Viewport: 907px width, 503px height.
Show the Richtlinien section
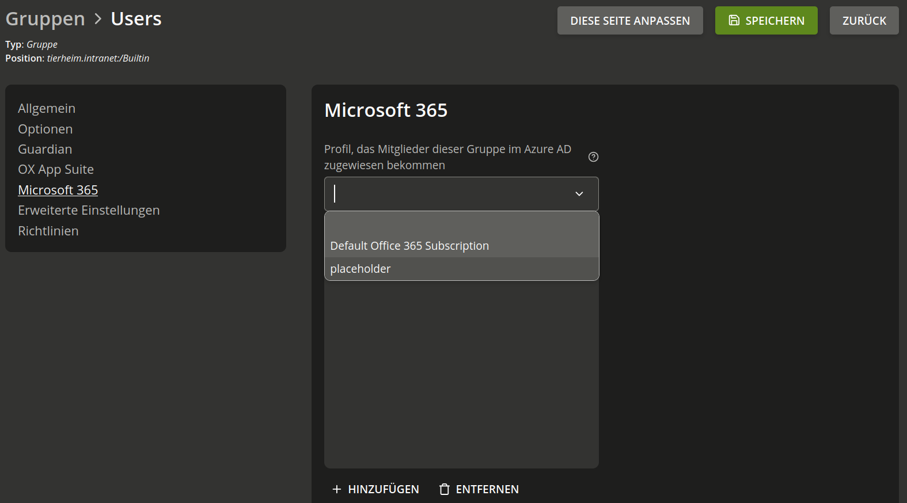[x=48, y=231]
